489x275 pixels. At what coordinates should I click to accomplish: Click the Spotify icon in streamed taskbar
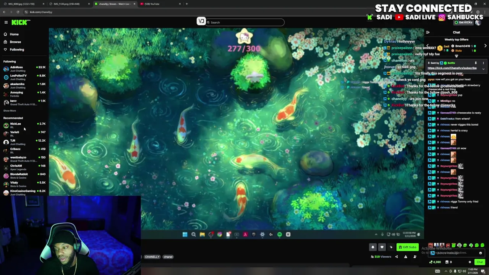[x=280, y=235]
